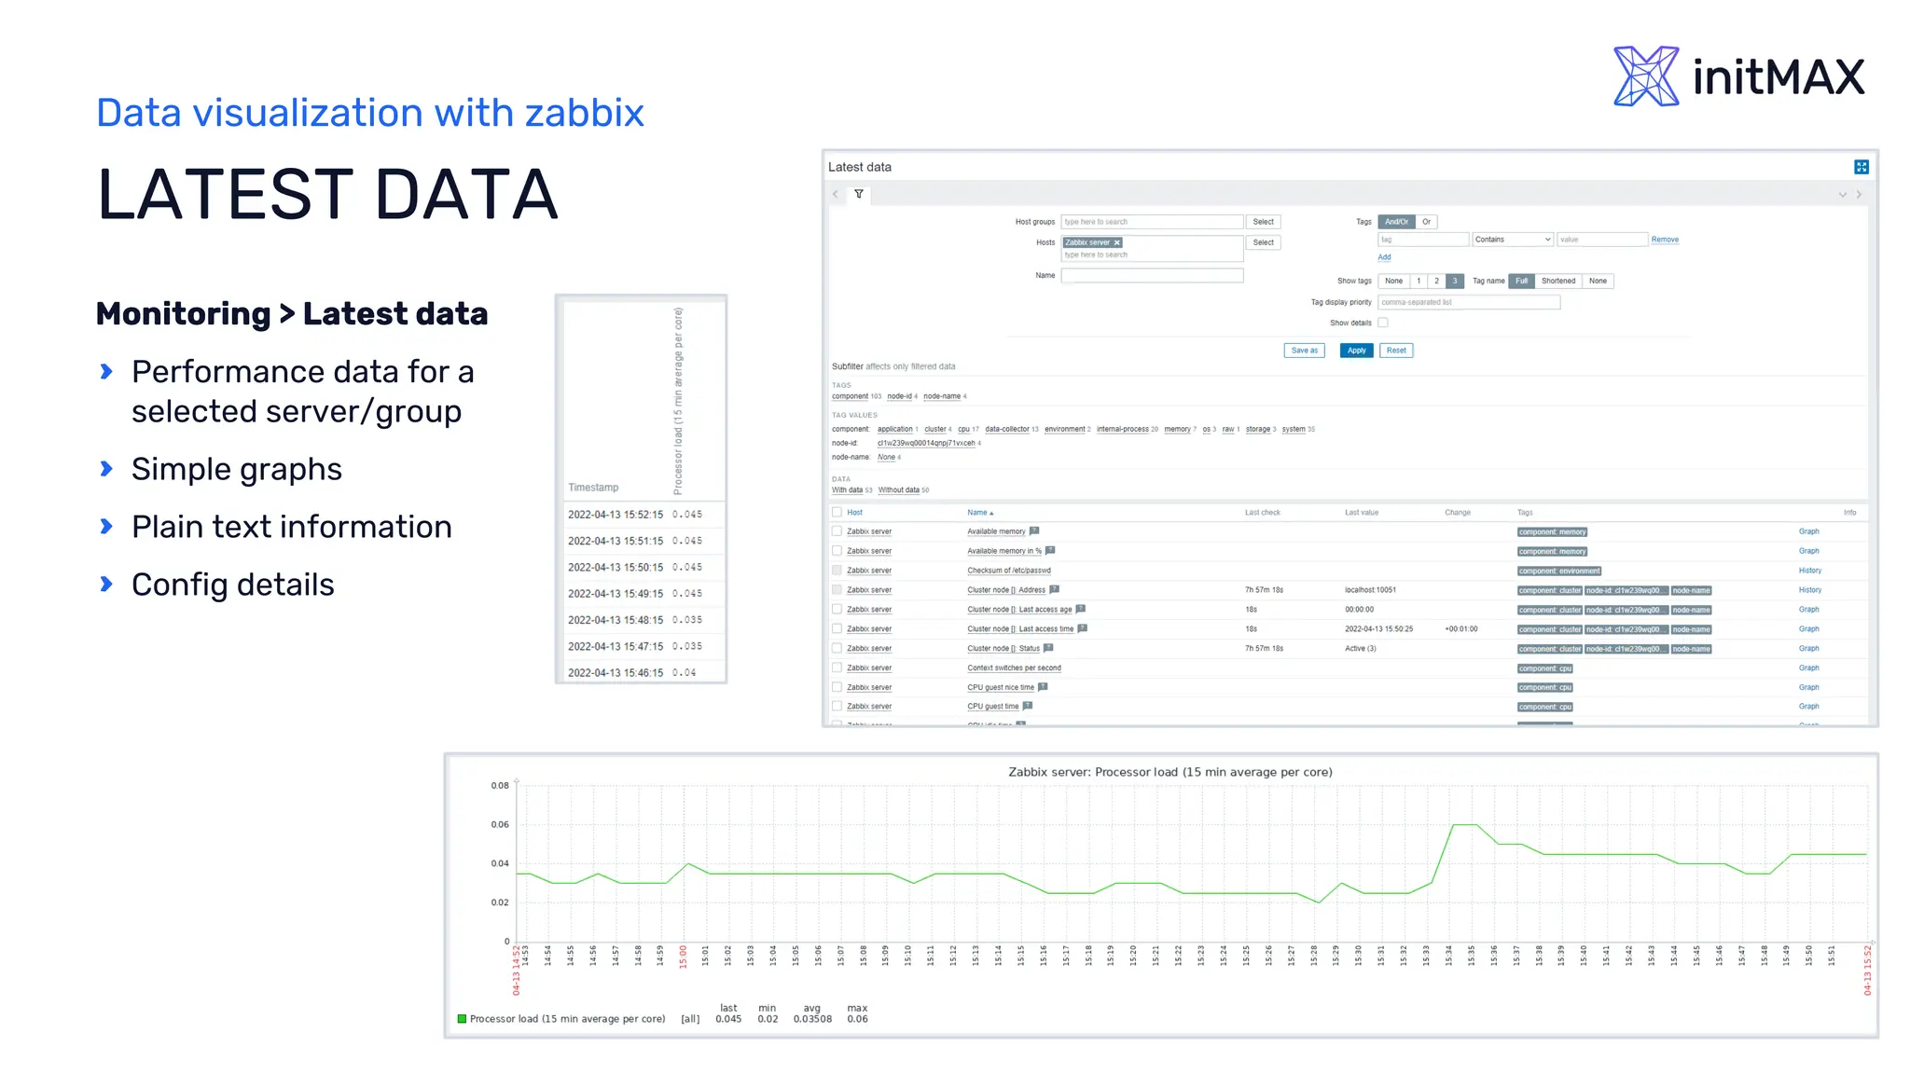Set Show tags to None

coord(1393,281)
